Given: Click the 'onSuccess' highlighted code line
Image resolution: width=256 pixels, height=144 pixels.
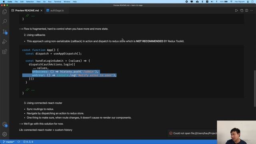Looking at the screenshot, I should tap(65, 72).
